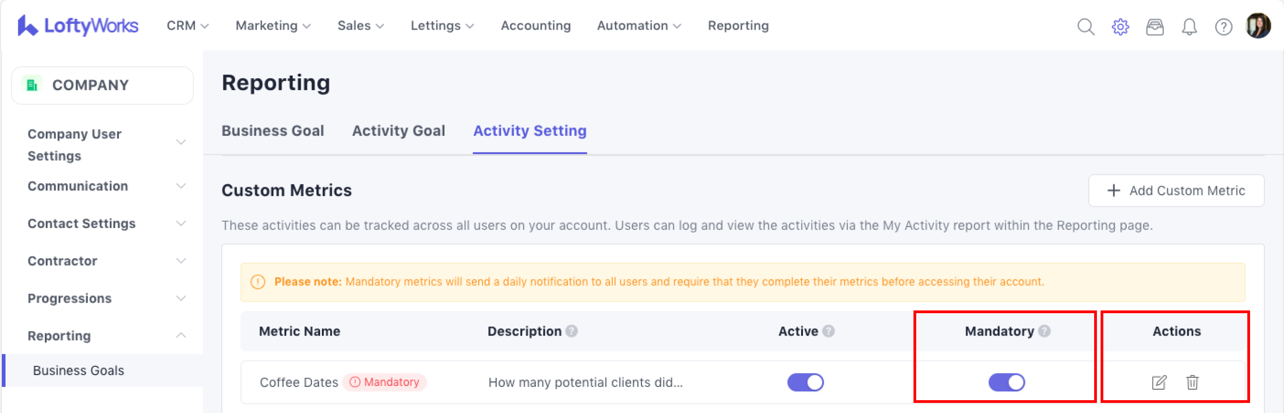
Task: Open the user profile avatar
Action: pyautogui.click(x=1258, y=25)
